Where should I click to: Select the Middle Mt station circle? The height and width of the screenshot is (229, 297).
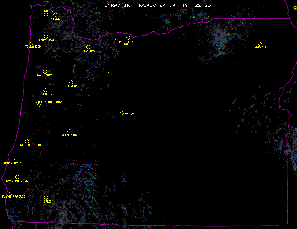tap(117, 39)
